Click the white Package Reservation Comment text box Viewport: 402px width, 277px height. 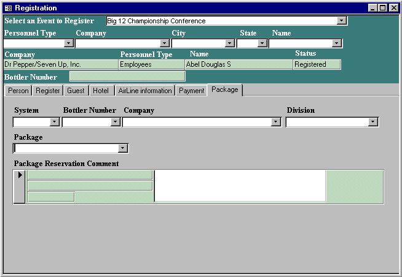click(240, 186)
